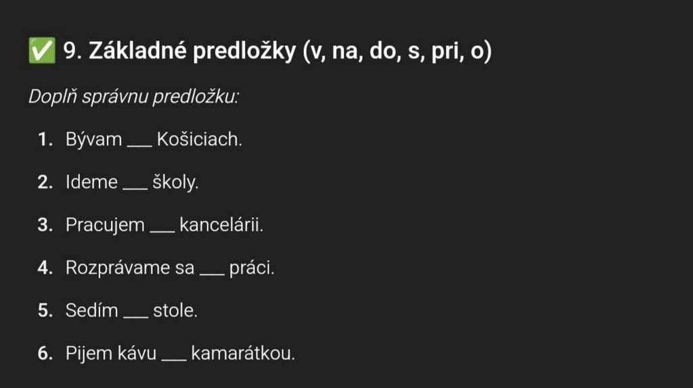The width and height of the screenshot is (693, 388).
Task: Click the list number 6 marker
Action: [x=45, y=353]
